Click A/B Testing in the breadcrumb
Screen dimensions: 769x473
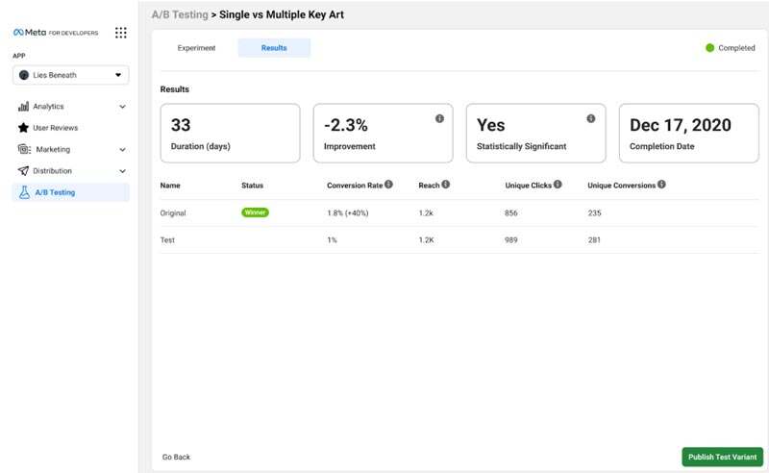click(x=180, y=14)
